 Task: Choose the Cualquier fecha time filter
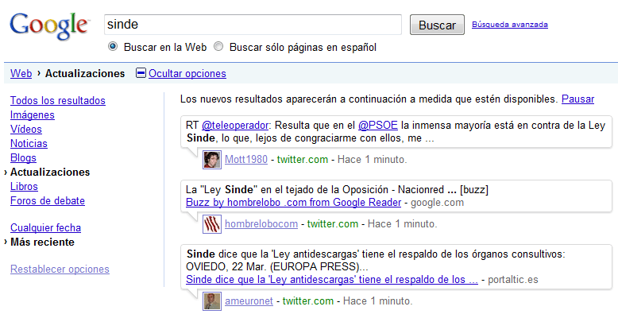tap(46, 227)
